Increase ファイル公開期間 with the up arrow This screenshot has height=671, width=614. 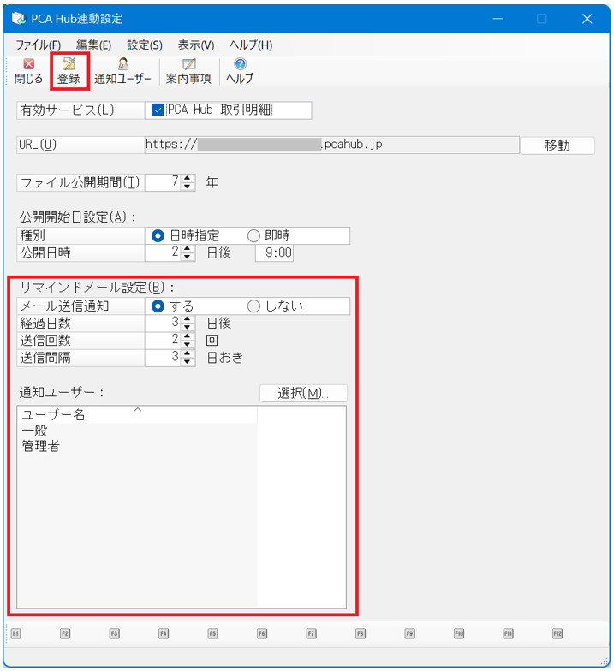187,178
